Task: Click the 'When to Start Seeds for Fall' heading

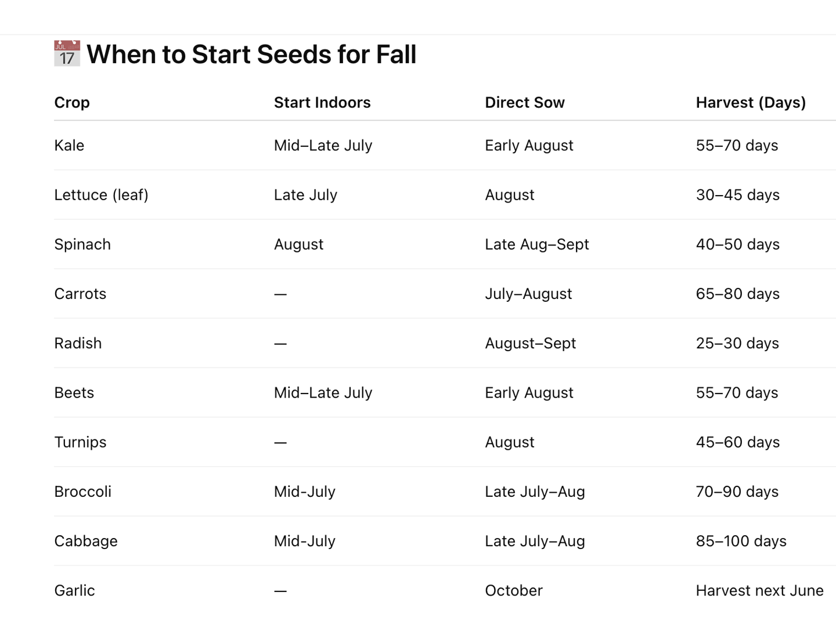Action: point(251,55)
